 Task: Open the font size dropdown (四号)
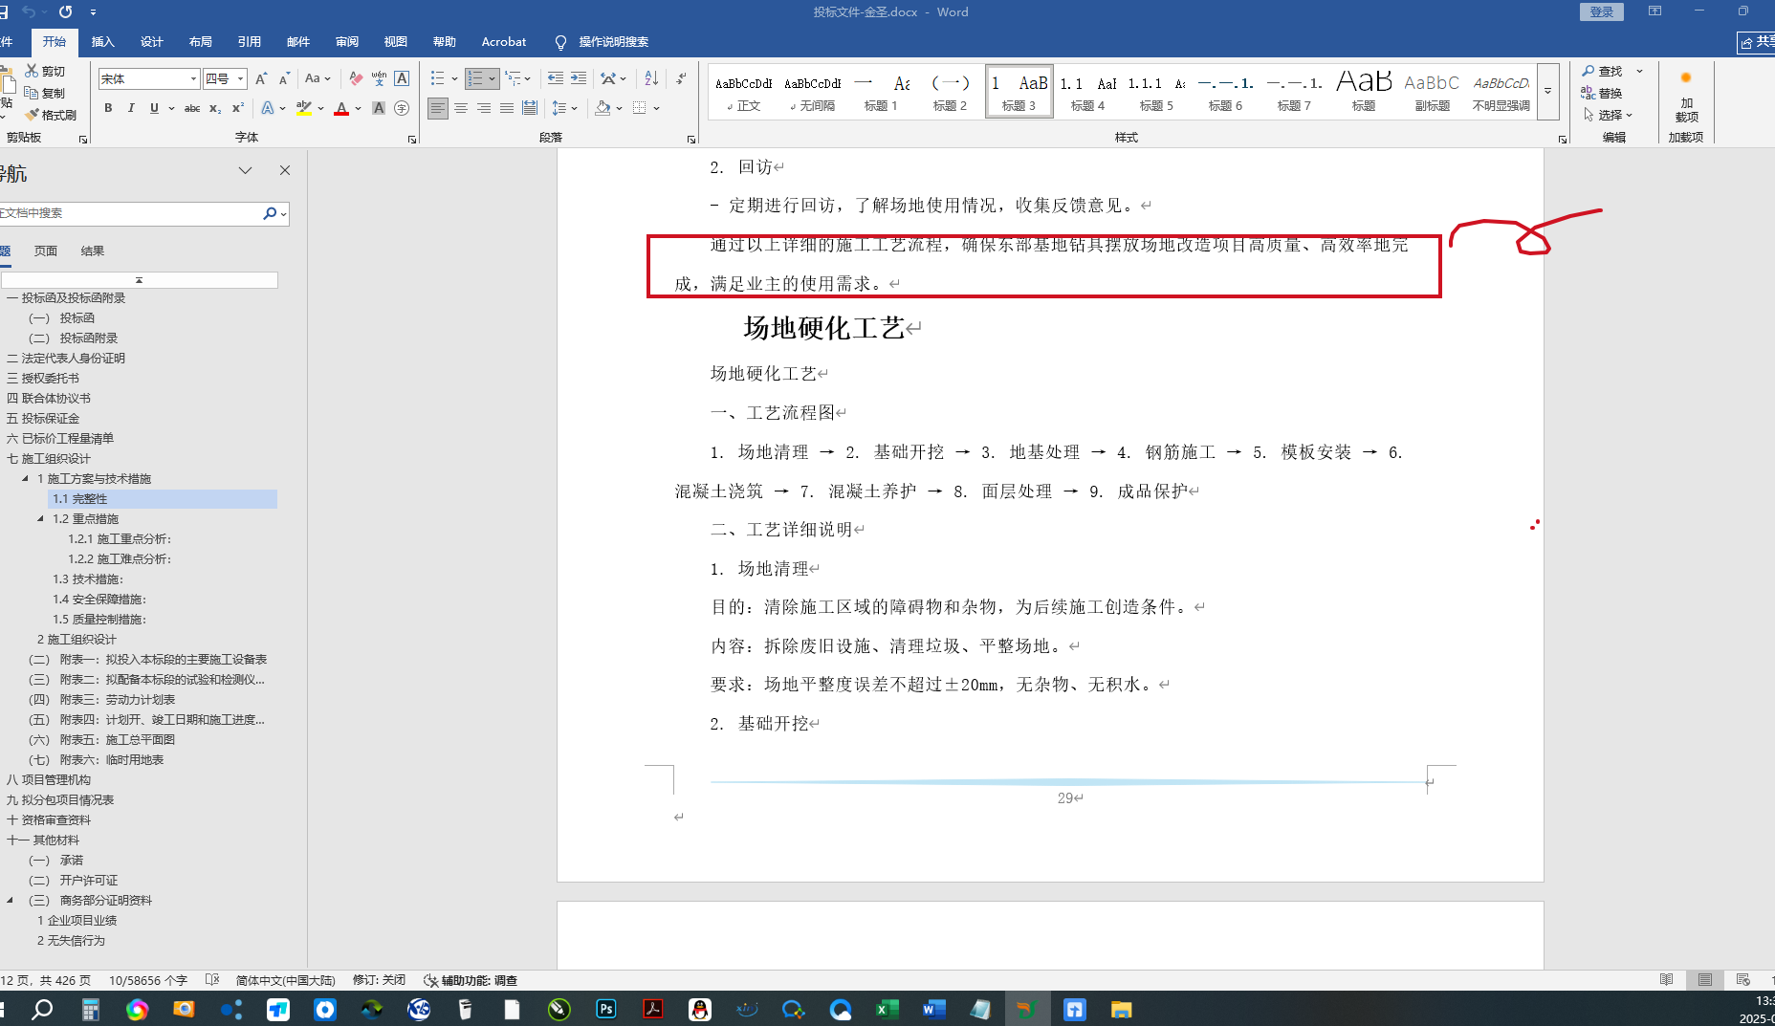(x=240, y=78)
